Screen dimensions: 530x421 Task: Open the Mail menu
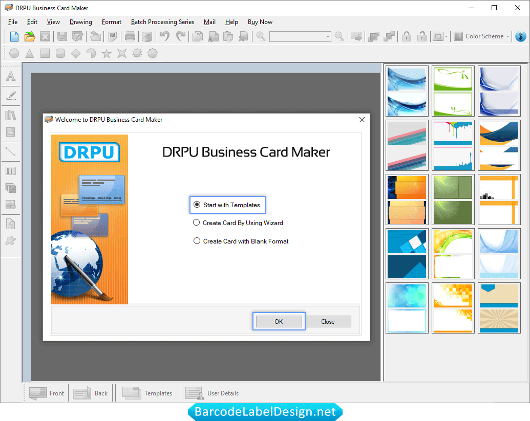coord(209,22)
